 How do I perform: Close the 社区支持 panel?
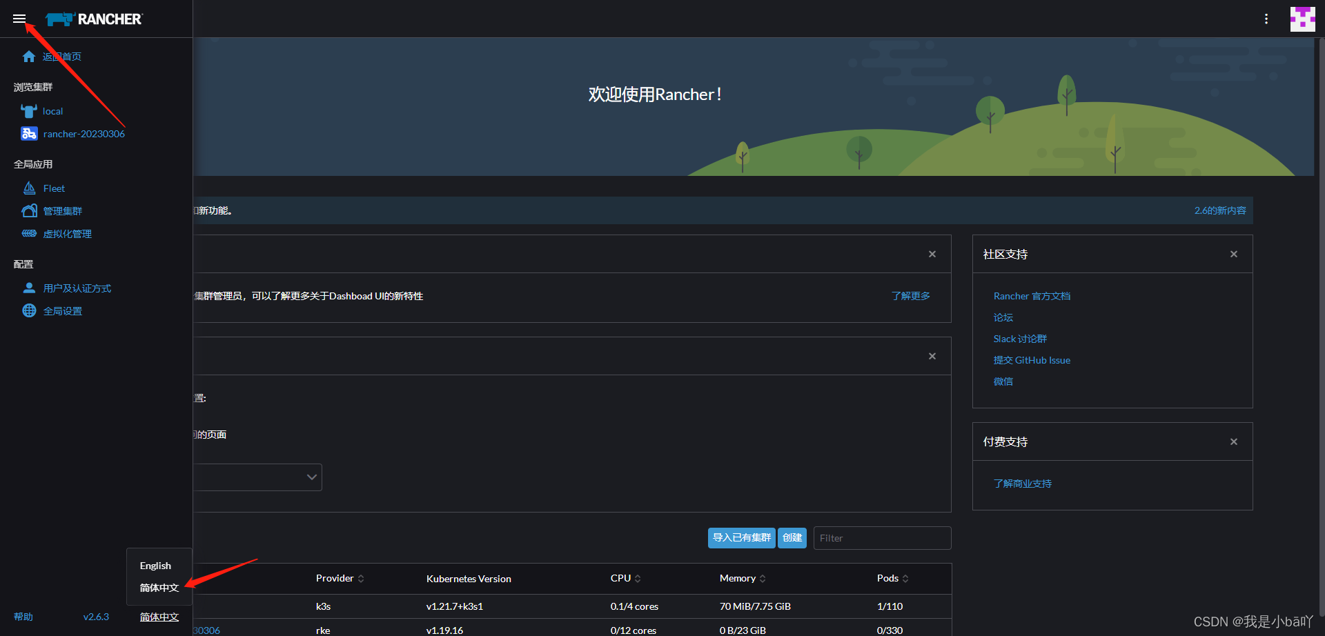(1234, 254)
